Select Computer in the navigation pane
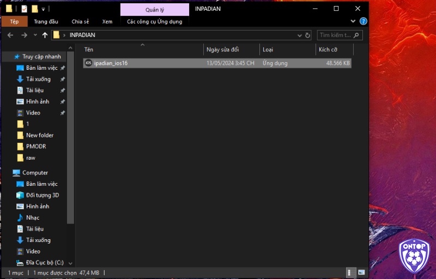 point(35,173)
